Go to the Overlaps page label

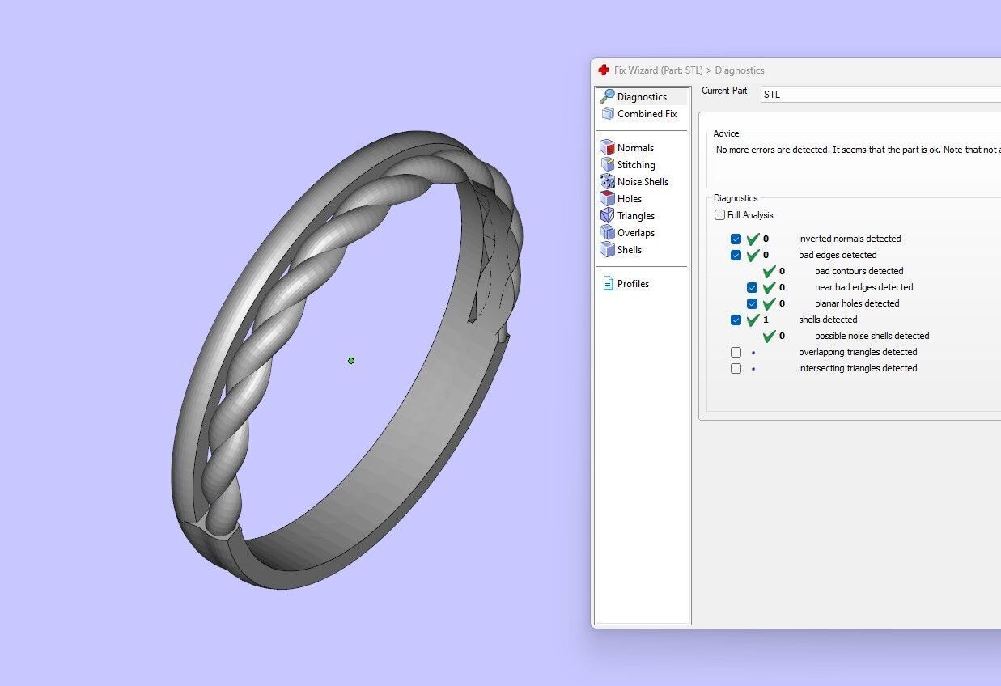click(636, 233)
